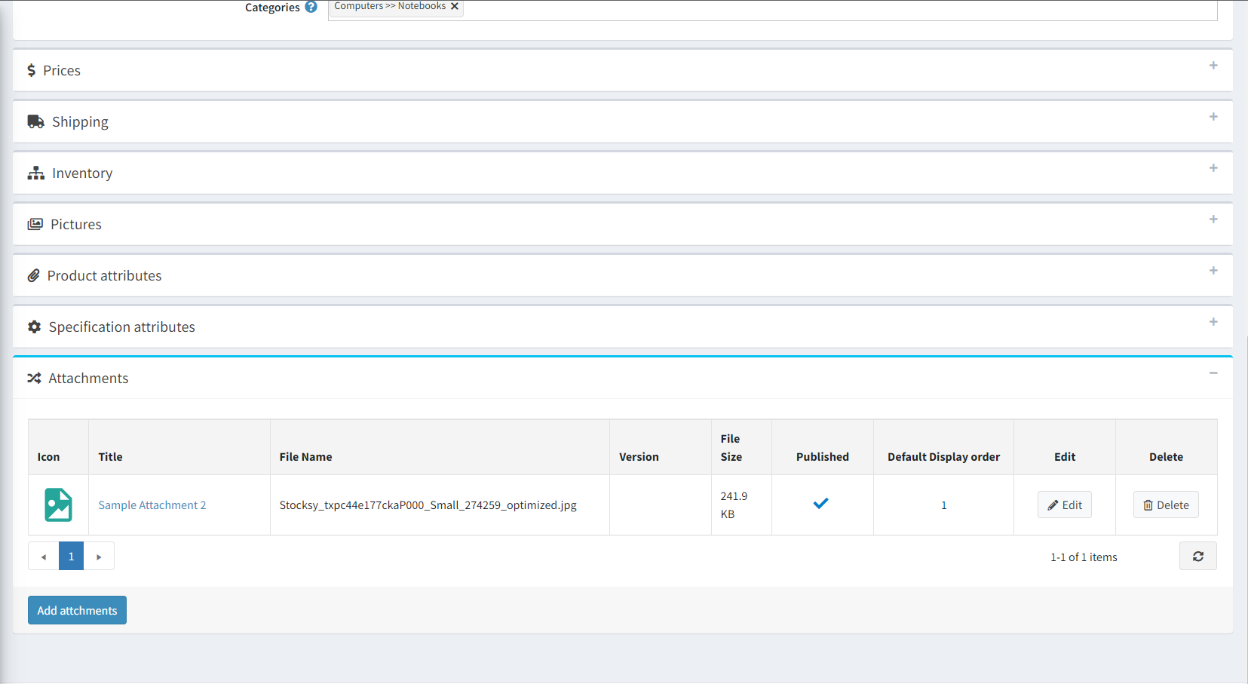The height and width of the screenshot is (684, 1248).
Task: Expand the Prices panel with plus icon
Action: pos(1213,66)
